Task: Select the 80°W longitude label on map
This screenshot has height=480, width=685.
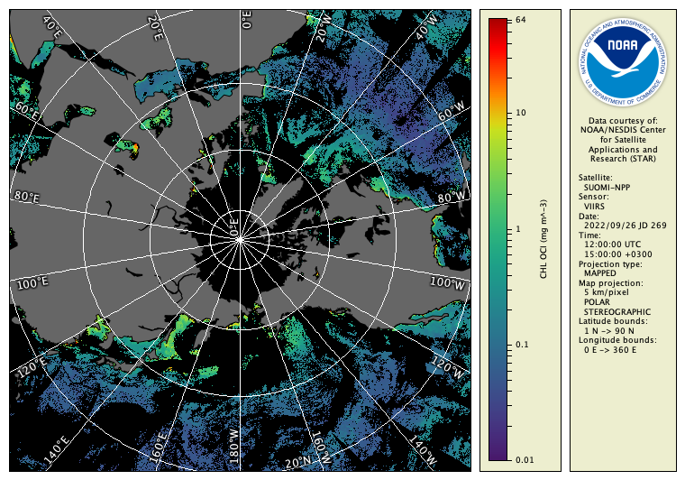Action: pos(452,197)
